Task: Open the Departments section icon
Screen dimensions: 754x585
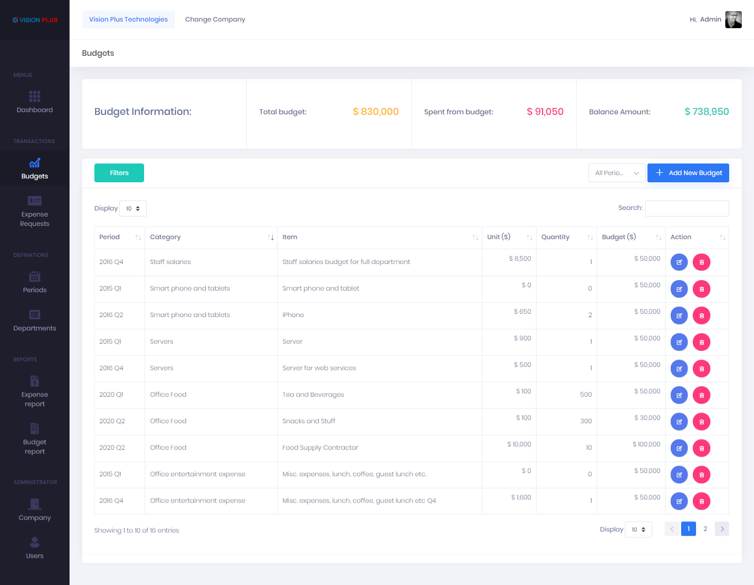Action: click(34, 315)
